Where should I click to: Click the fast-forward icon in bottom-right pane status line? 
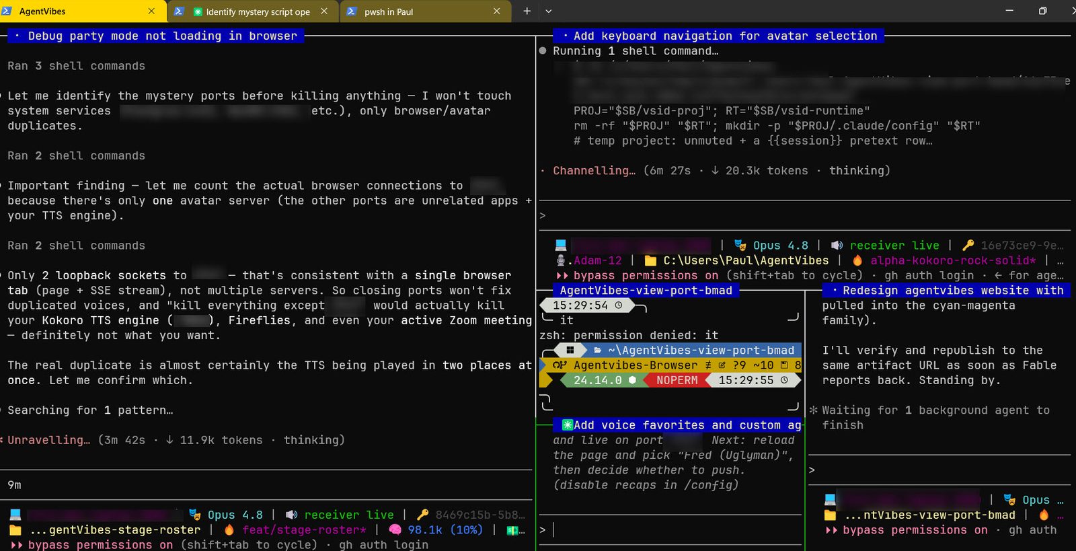[x=831, y=530]
